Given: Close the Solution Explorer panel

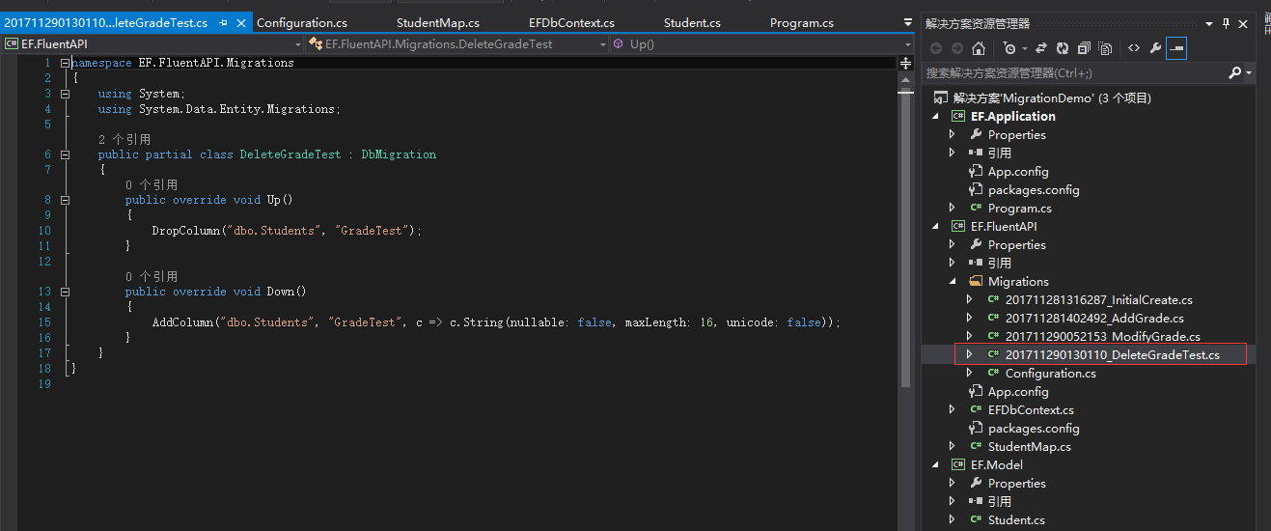Looking at the screenshot, I should [x=1243, y=23].
